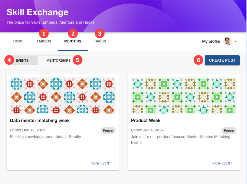Screen dimensions: 247x184
Task: Click the red annotation badge number 2
Action: click(73, 34)
